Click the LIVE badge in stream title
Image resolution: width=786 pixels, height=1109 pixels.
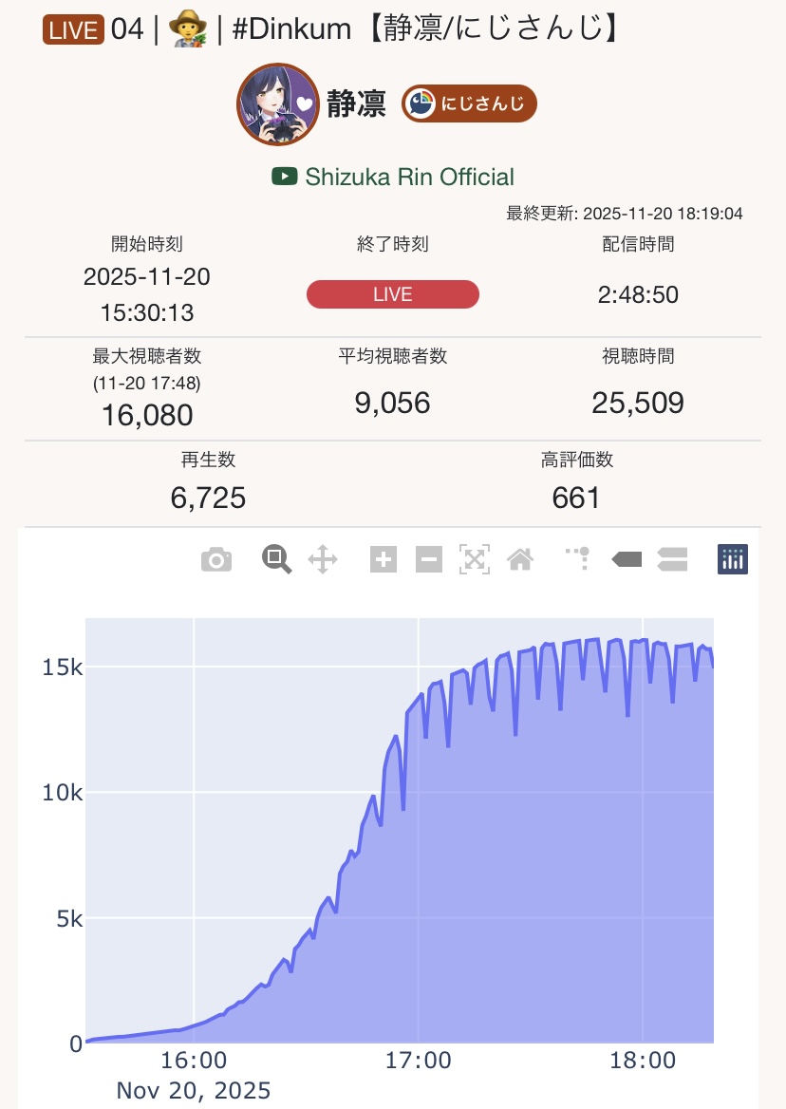73,29
